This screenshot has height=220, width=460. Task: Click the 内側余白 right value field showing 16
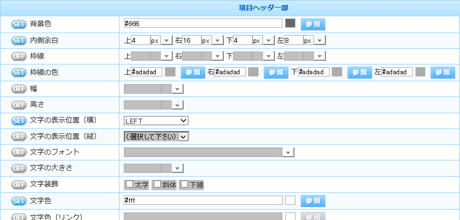click(192, 41)
